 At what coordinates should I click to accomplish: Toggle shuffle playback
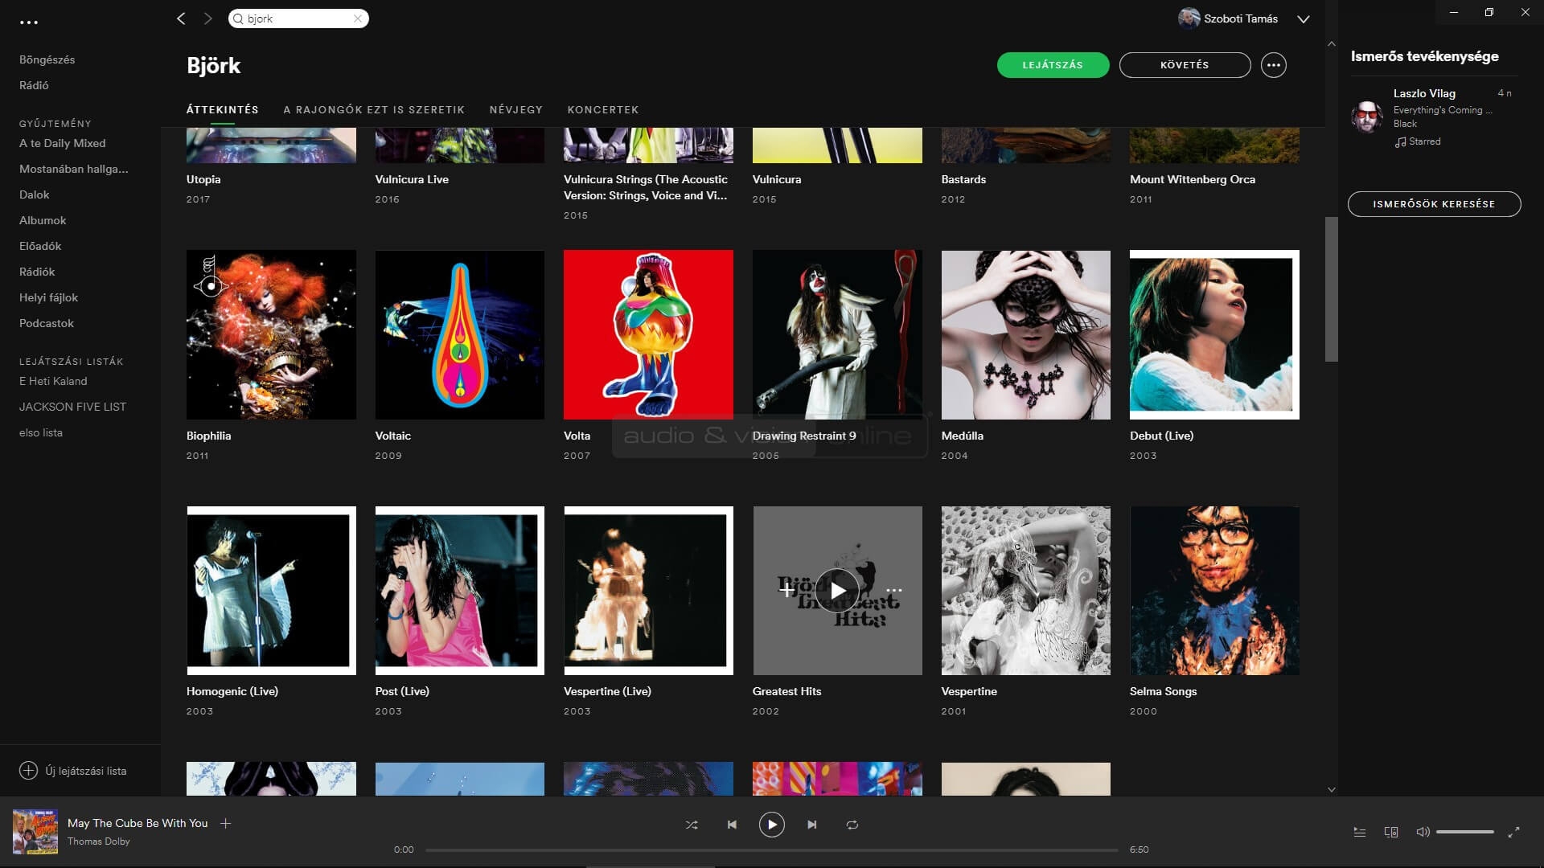[692, 825]
